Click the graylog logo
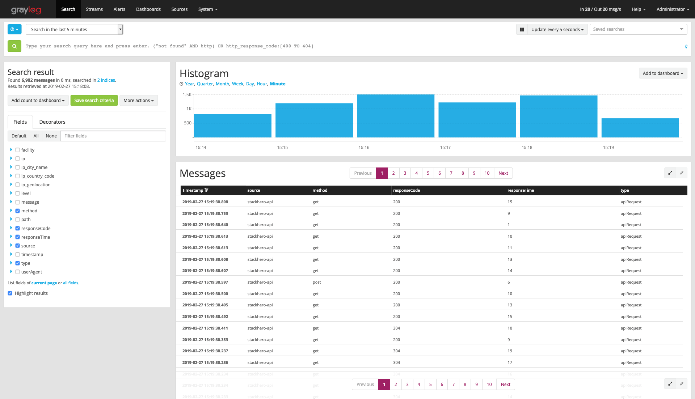The width and height of the screenshot is (695, 399). click(26, 10)
